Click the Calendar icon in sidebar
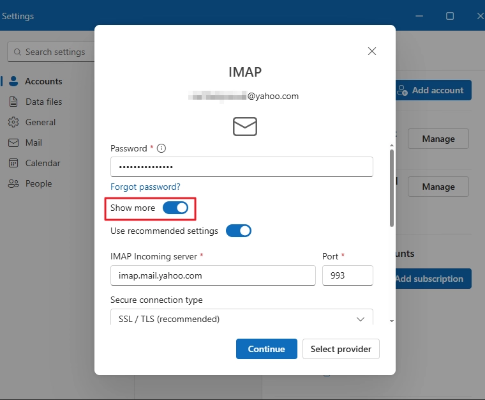The height and width of the screenshot is (400, 485). tap(13, 163)
